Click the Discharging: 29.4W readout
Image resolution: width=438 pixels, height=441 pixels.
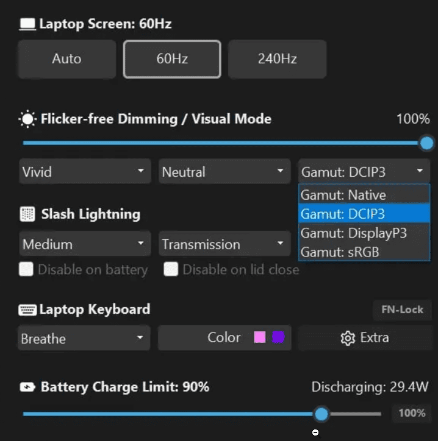click(370, 387)
